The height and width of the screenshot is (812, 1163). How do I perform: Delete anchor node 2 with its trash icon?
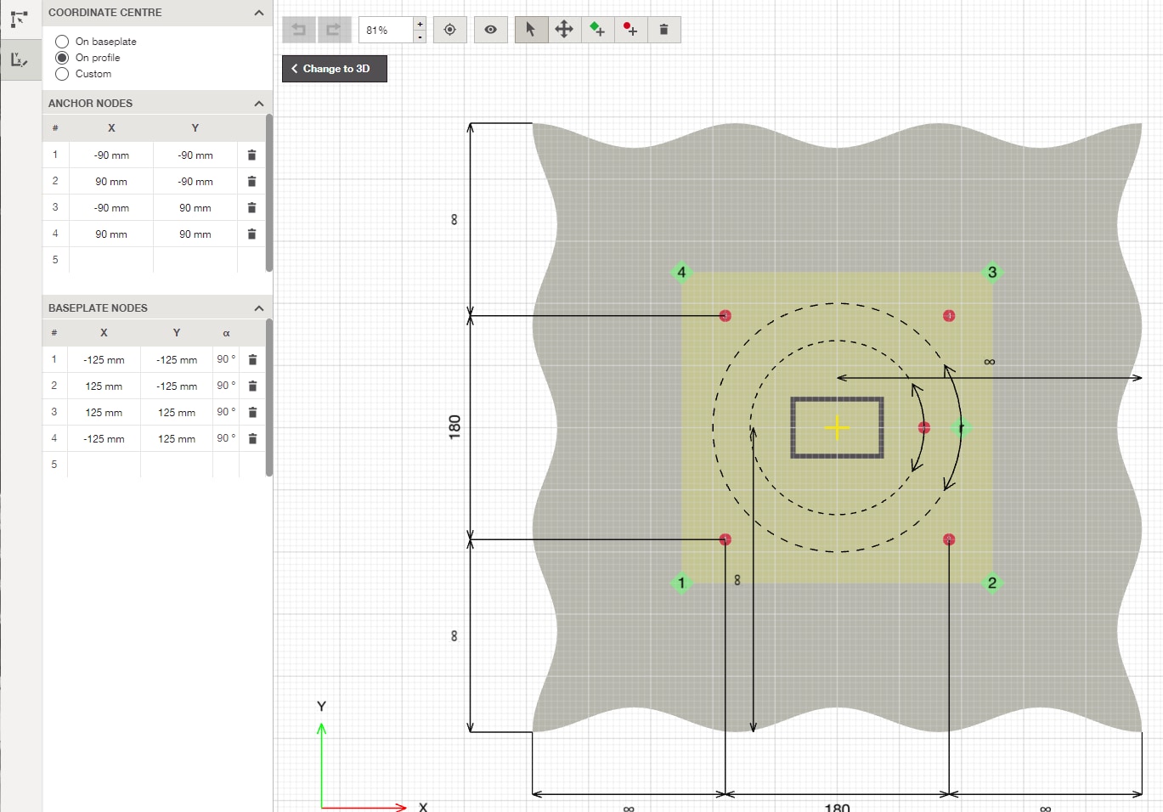pyautogui.click(x=251, y=181)
